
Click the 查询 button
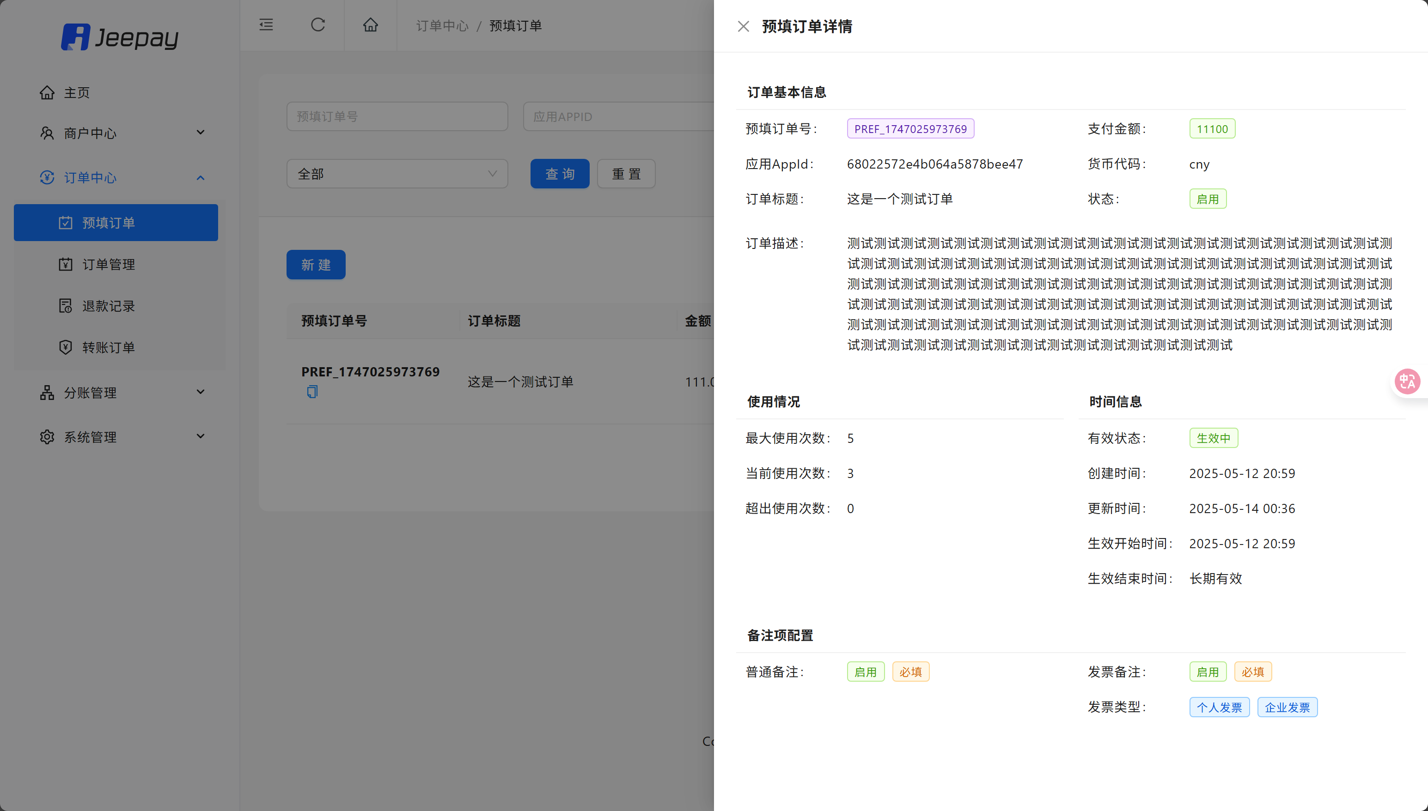coord(560,174)
